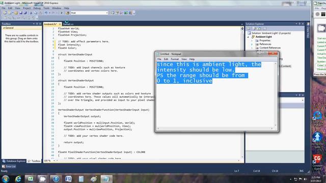
Task: Open the Edit menu in Visual C#
Action: [10, 8]
